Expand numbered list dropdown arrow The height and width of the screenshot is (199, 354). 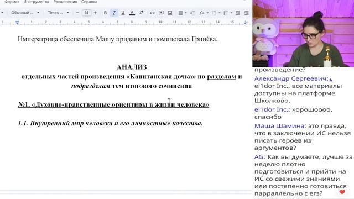tap(231, 13)
